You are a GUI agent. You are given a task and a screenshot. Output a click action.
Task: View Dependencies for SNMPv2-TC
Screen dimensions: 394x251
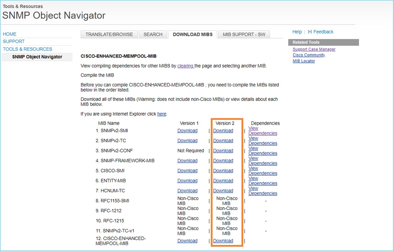[263, 141]
